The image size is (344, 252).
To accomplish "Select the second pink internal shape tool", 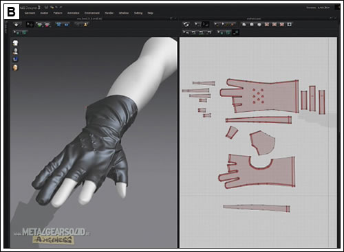I will click(275, 24).
